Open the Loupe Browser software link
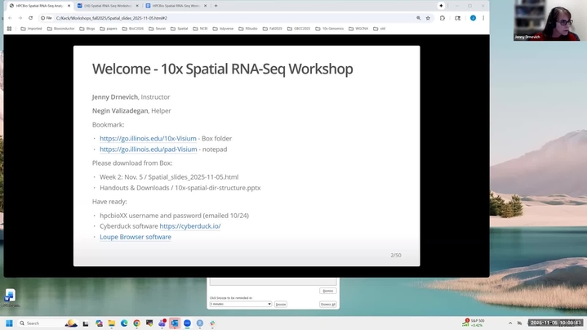The height and width of the screenshot is (330, 587). pyautogui.click(x=136, y=237)
